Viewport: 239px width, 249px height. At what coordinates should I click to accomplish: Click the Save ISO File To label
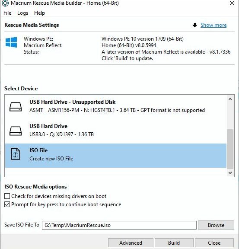click(x=22, y=225)
